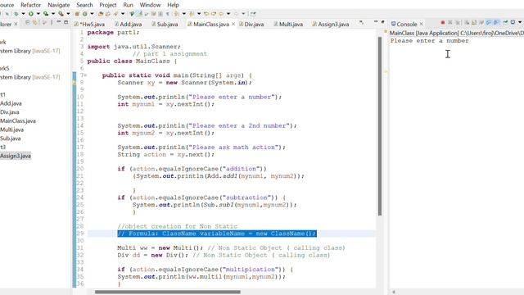
Task: Run the program with green Run button
Action: (31, 14)
